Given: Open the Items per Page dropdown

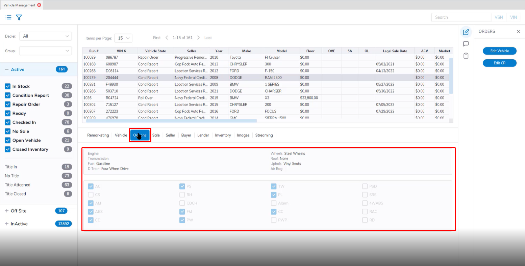Looking at the screenshot, I should 123,38.
